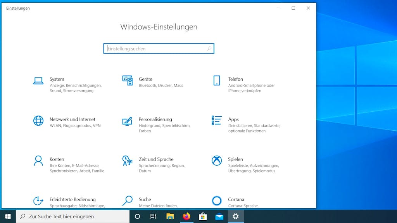Click the magnifier in the Einstellung suchen box
The image size is (397, 223).
(209, 48)
